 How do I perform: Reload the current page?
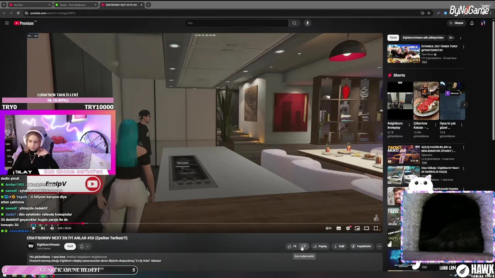tap(18, 13)
